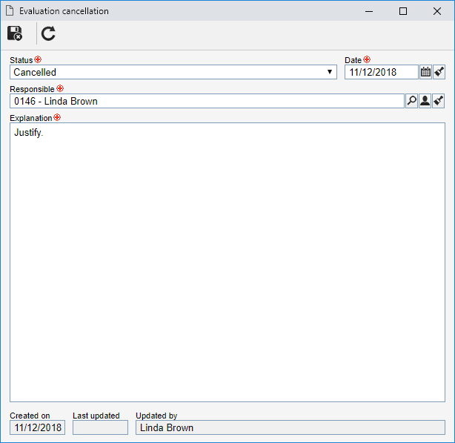Maximize the Evaluation cancellation window
Image resolution: width=455 pixels, height=443 pixels.
click(403, 11)
